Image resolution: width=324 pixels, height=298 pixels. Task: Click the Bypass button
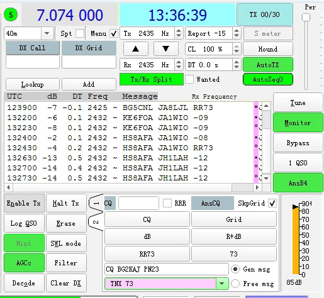298,143
